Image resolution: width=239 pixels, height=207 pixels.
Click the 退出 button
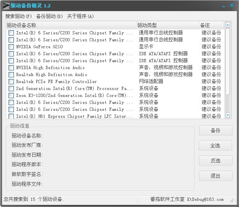tap(215, 175)
